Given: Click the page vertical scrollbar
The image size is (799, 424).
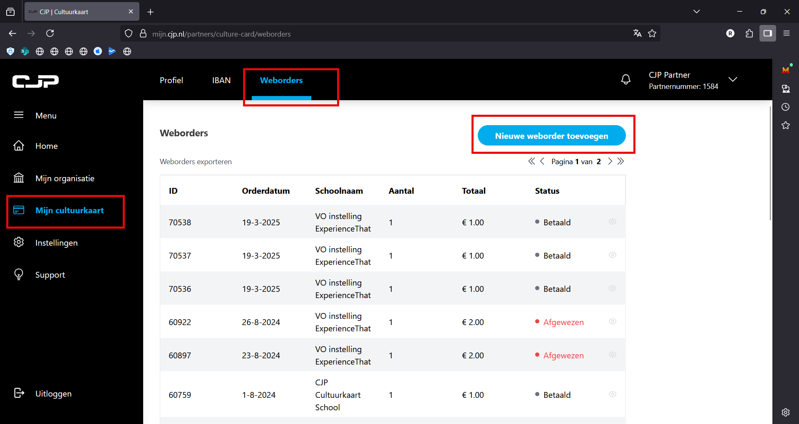Looking at the screenshot, I should point(770,163).
